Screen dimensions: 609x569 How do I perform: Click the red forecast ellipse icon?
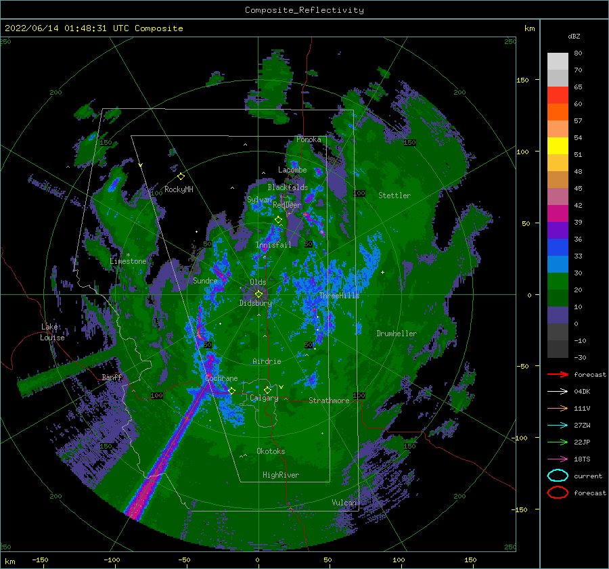558,493
